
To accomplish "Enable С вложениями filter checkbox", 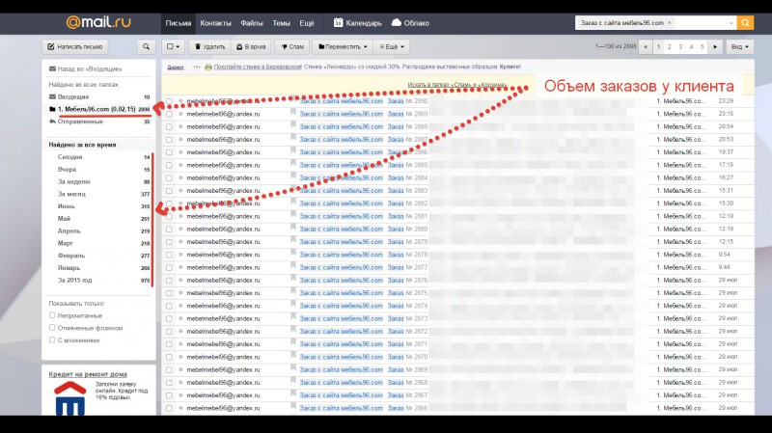I will click(52, 340).
